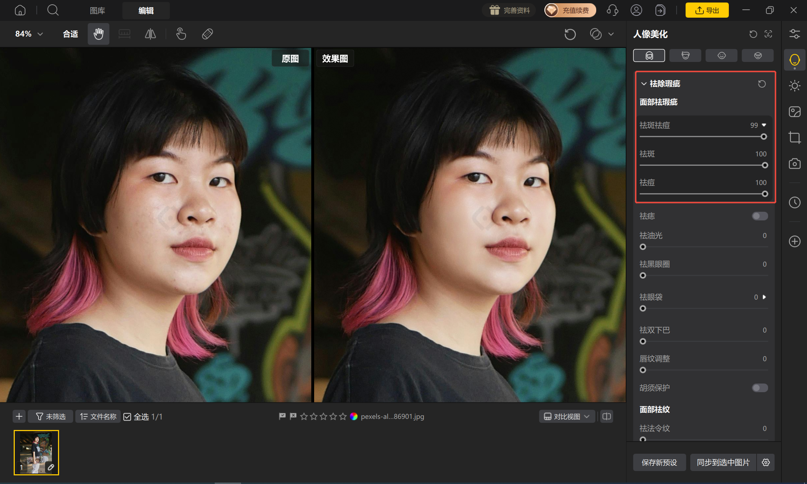
Task: Click the 保存新预设 button
Action: pos(659,462)
